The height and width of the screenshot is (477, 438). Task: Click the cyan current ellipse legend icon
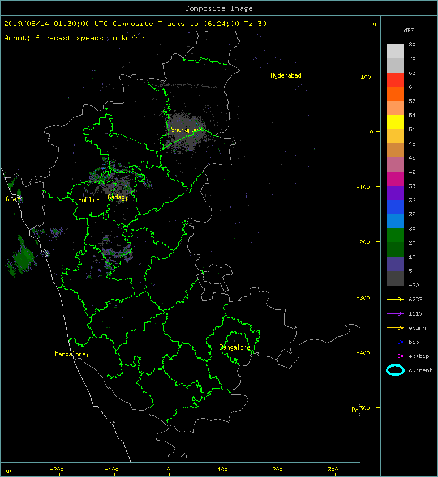[x=395, y=370]
